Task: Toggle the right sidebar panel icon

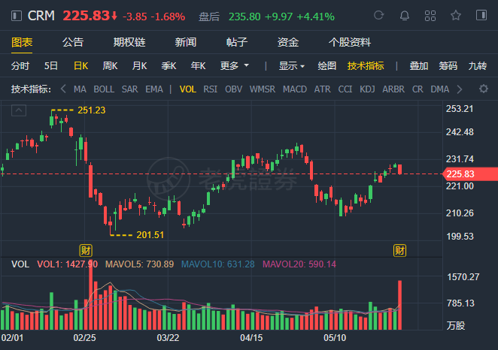Action: click(481, 15)
